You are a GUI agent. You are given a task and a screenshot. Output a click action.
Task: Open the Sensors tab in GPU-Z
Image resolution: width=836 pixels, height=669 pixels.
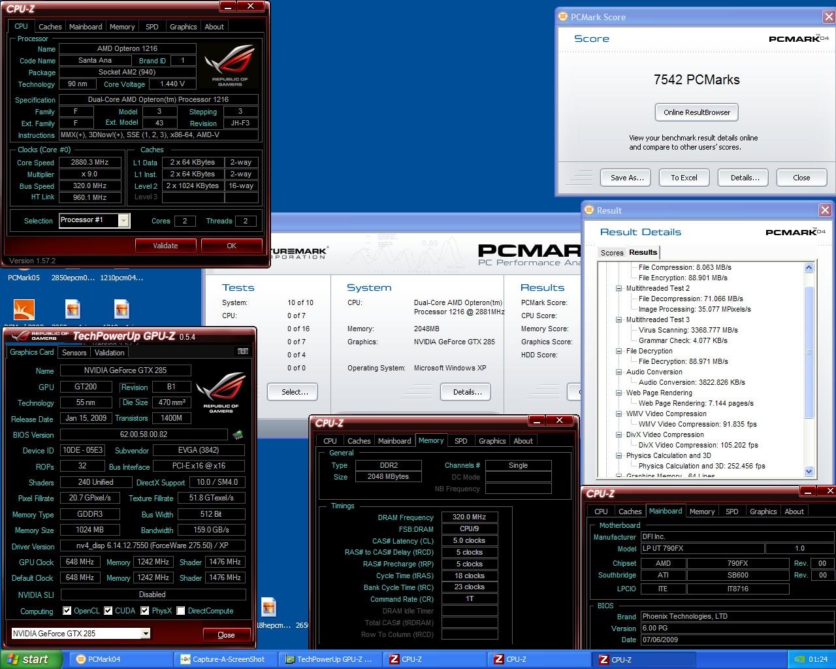pyautogui.click(x=74, y=352)
